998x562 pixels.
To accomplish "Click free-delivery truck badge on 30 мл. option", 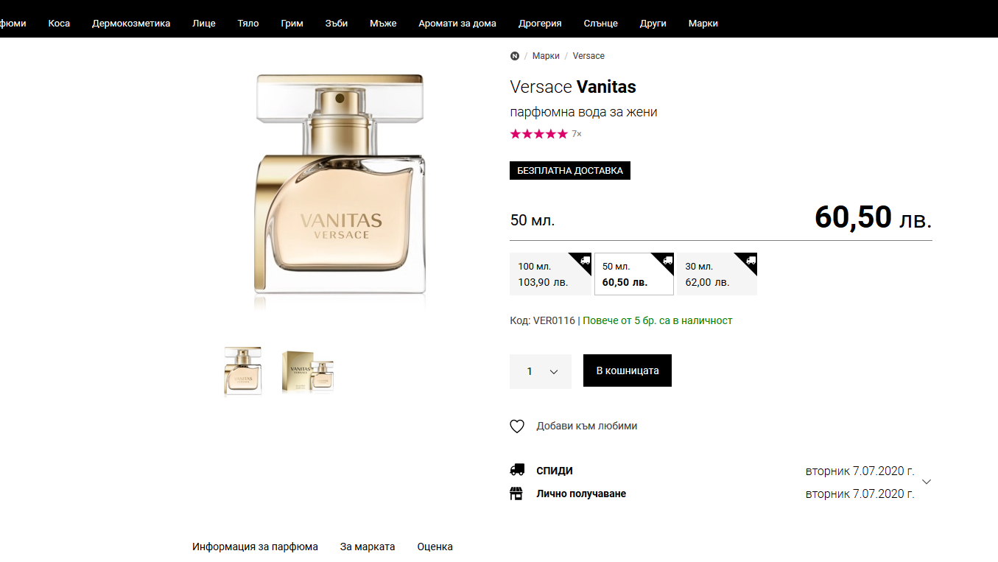I will pyautogui.click(x=751, y=260).
